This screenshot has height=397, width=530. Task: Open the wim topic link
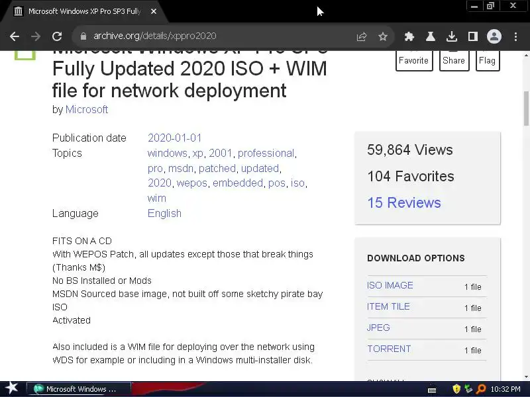pyautogui.click(x=157, y=198)
